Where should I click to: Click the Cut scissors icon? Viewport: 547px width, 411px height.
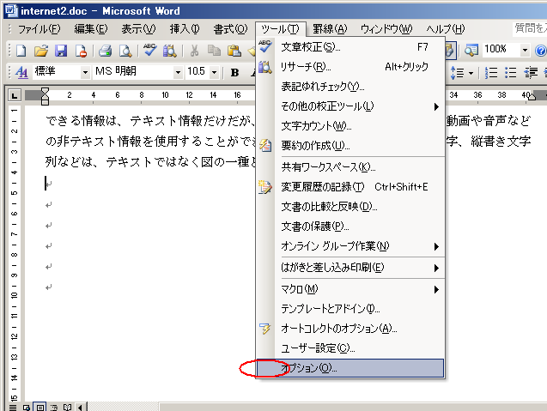(x=194, y=51)
